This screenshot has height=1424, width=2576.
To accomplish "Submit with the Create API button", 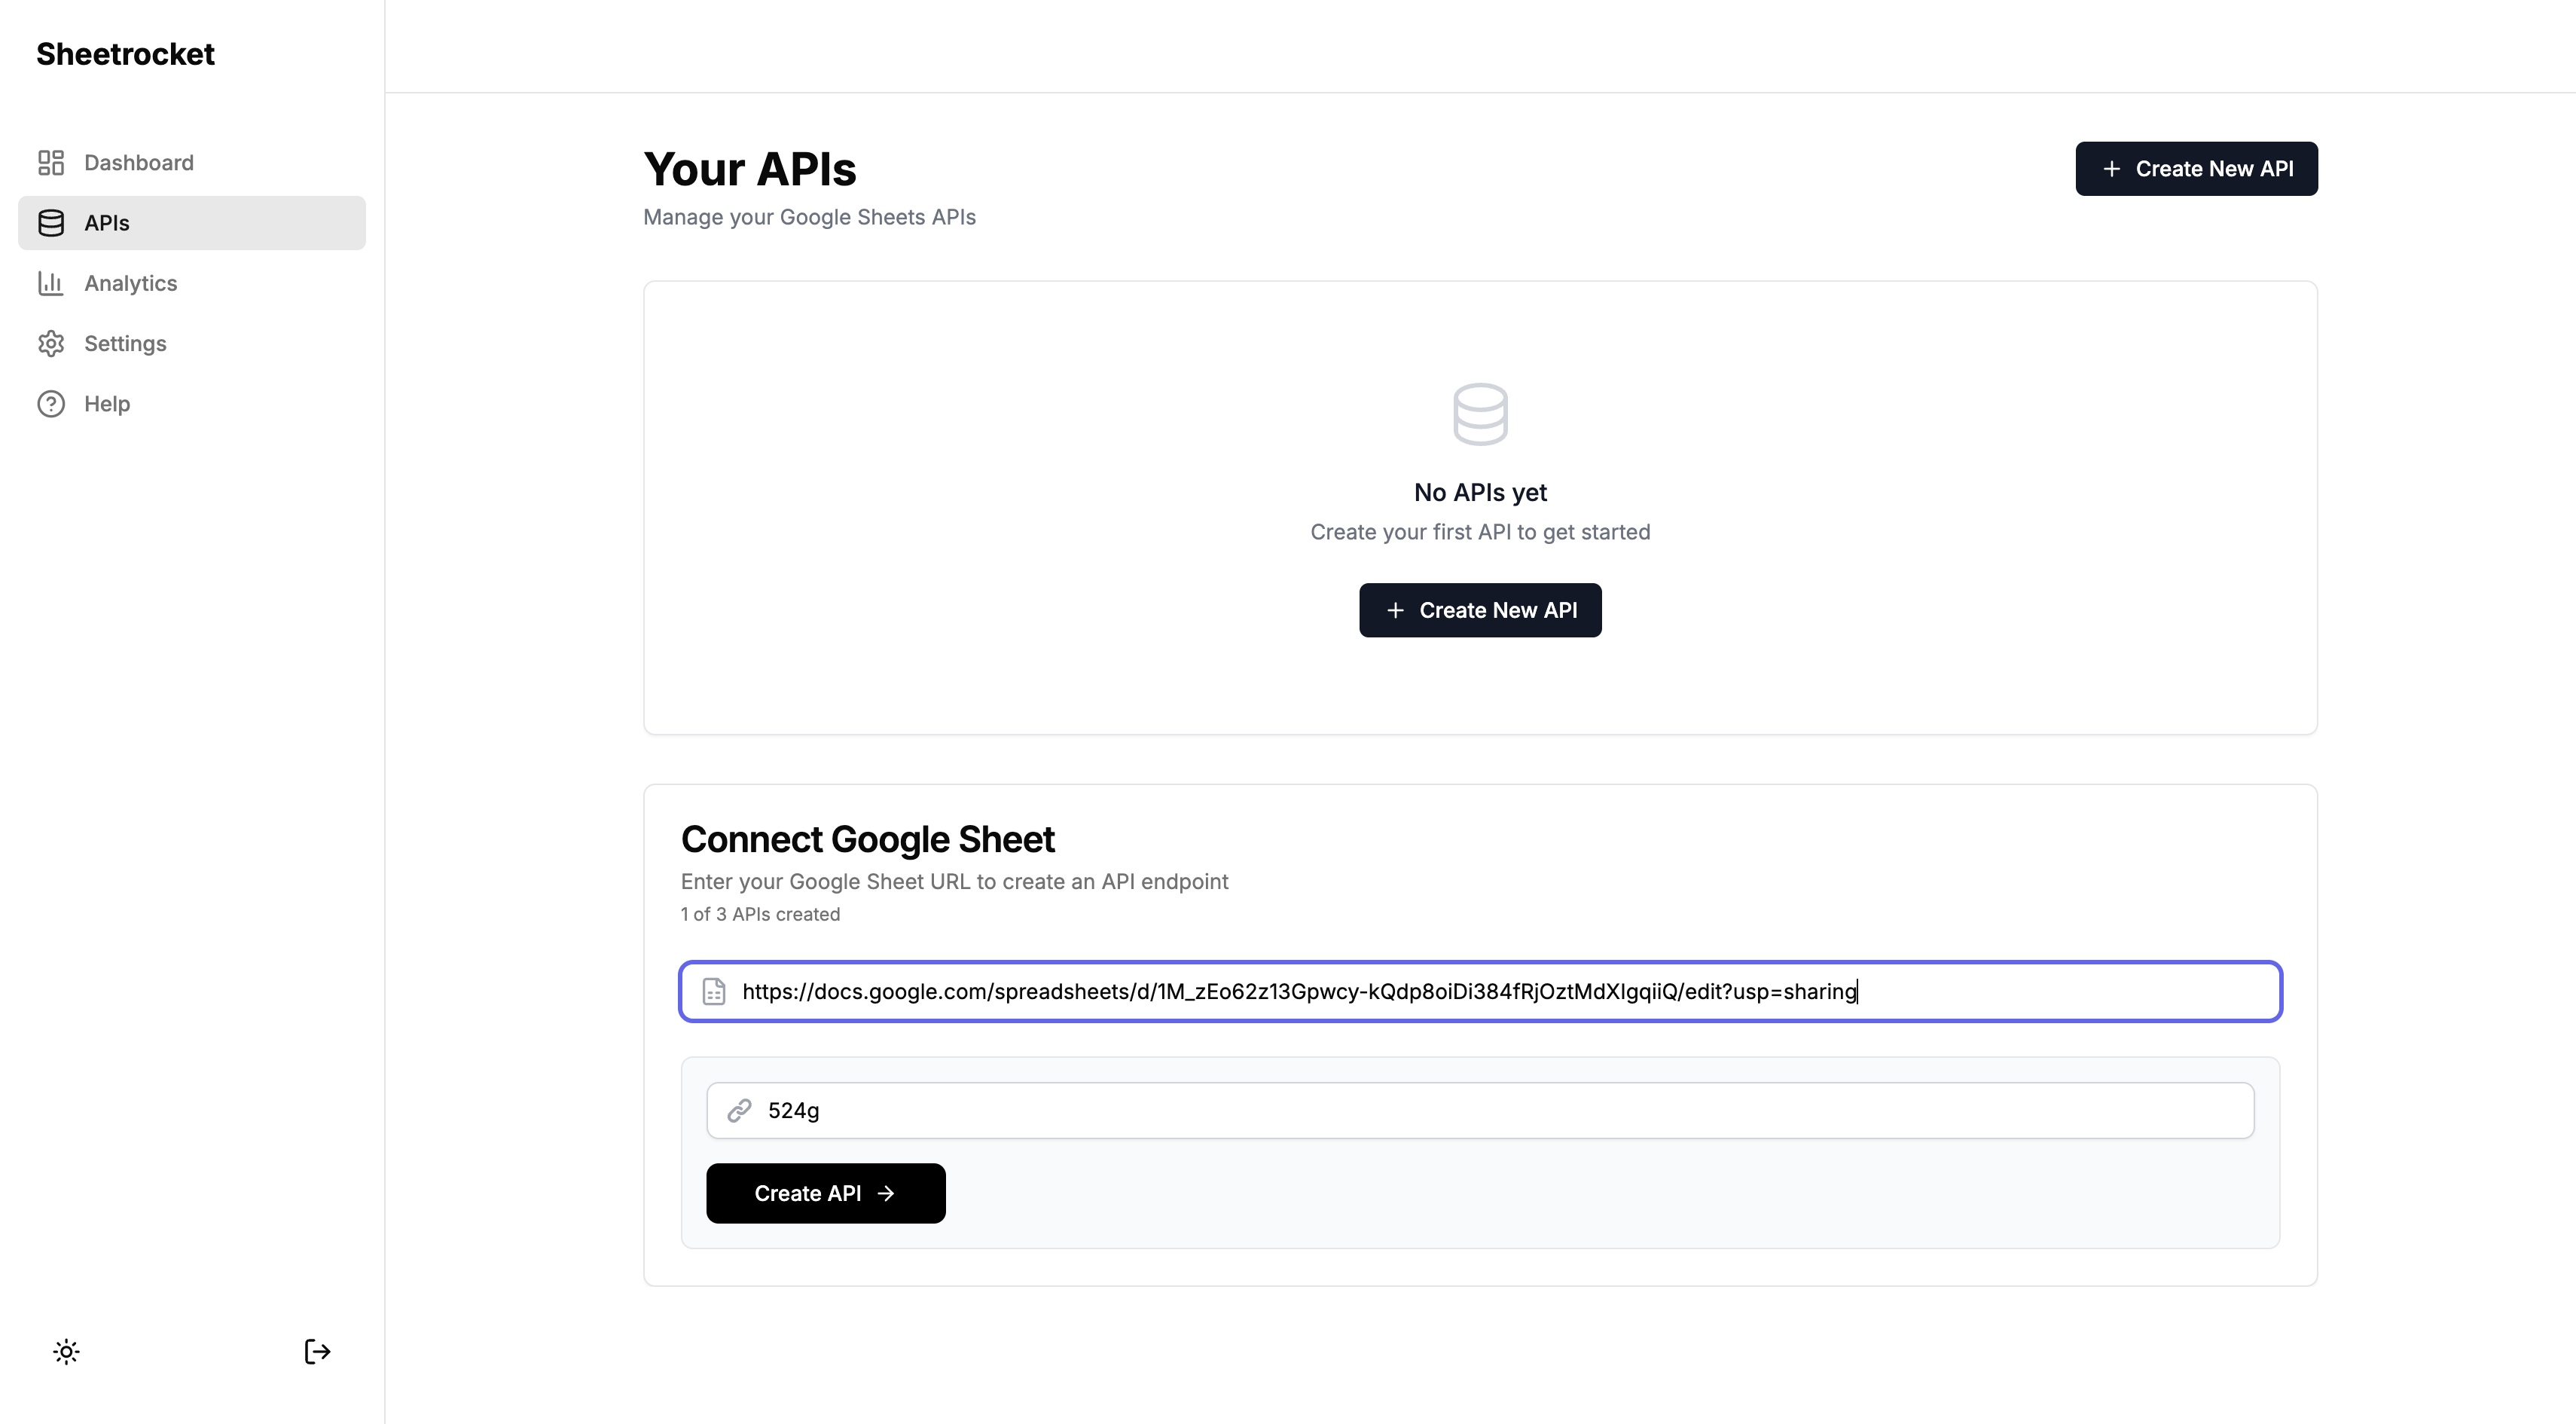I will [x=825, y=1193].
